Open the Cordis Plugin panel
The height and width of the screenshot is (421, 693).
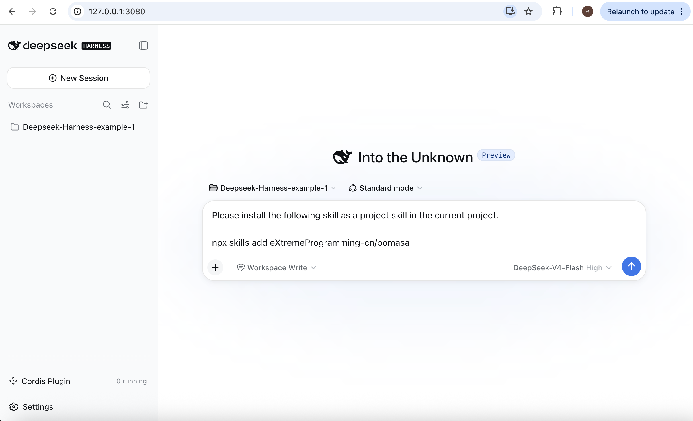pyautogui.click(x=78, y=381)
